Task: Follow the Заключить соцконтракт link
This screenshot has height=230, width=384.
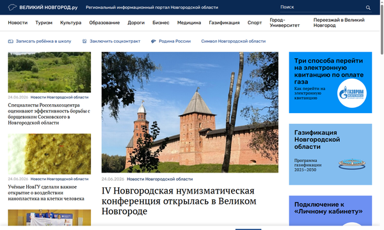Action: click(x=115, y=42)
